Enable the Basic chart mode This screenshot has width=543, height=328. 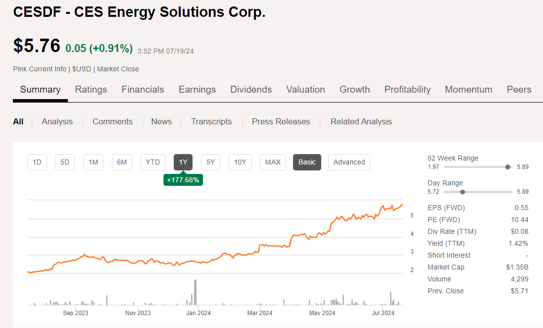point(307,162)
